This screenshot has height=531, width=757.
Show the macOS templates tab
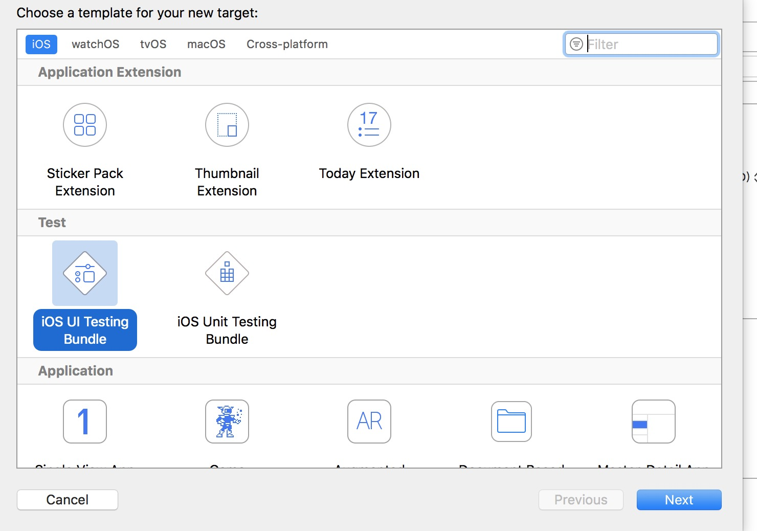coord(206,44)
